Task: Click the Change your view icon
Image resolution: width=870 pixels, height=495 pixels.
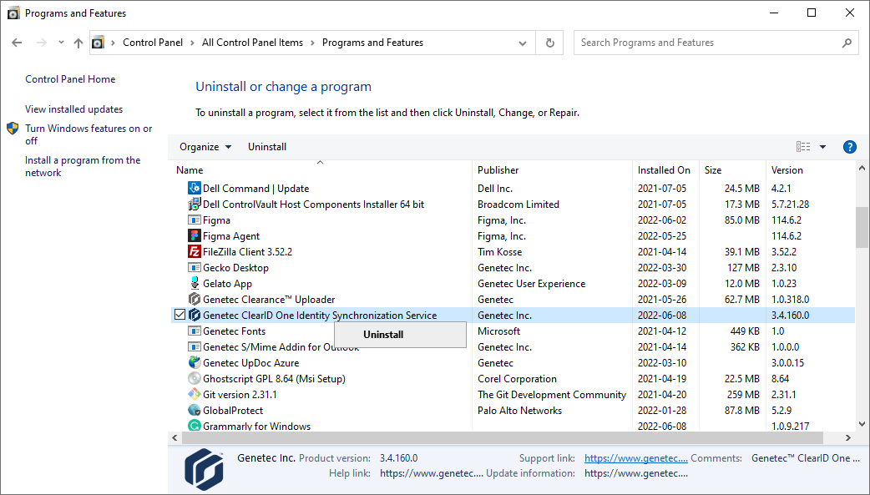Action: pos(803,146)
